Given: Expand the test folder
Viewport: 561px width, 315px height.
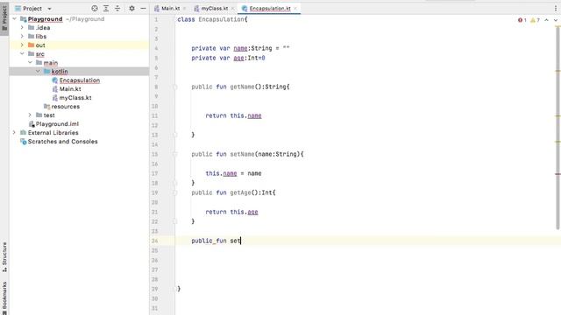Looking at the screenshot, I should tap(30, 115).
